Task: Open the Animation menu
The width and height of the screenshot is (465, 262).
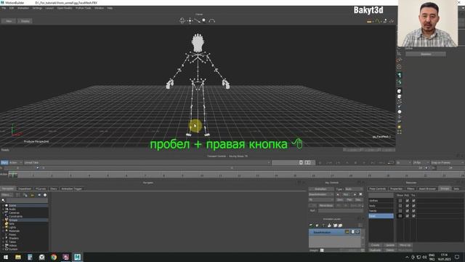Action: coord(23,8)
